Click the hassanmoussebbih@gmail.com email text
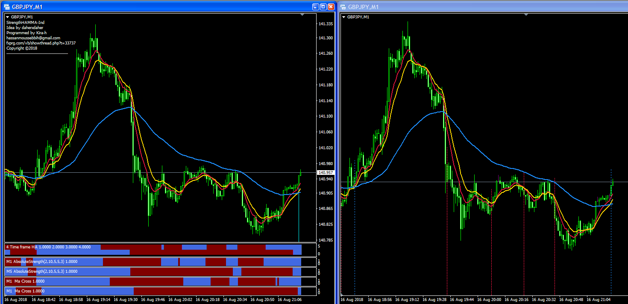Screen dimensions: 628x304 coord(33,38)
